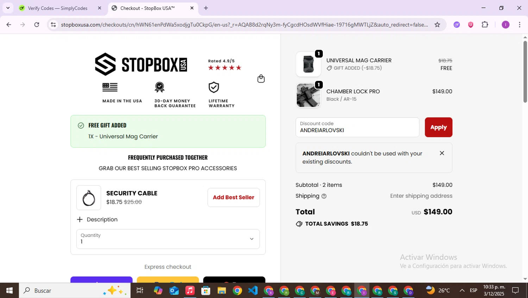Click the StopBox USA logo
The image size is (528, 298).
(x=141, y=64)
